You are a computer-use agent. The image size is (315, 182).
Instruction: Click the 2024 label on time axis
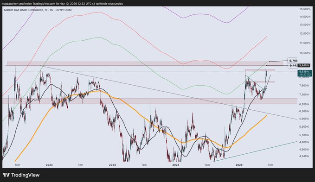click(112, 165)
